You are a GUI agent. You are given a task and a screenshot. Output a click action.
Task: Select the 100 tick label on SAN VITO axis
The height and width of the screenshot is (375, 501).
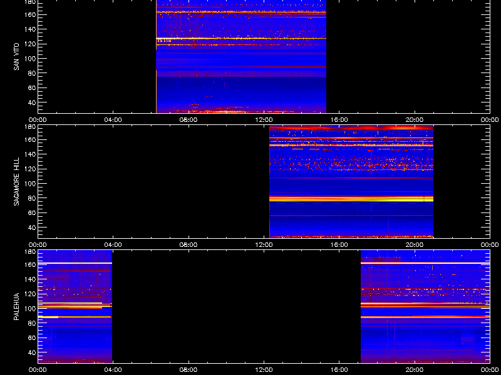(x=30, y=59)
